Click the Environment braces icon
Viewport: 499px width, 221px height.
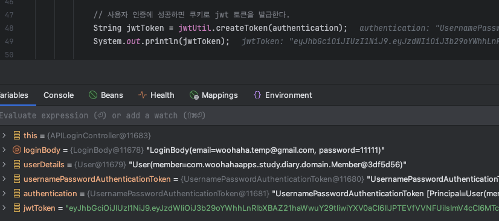point(257,95)
